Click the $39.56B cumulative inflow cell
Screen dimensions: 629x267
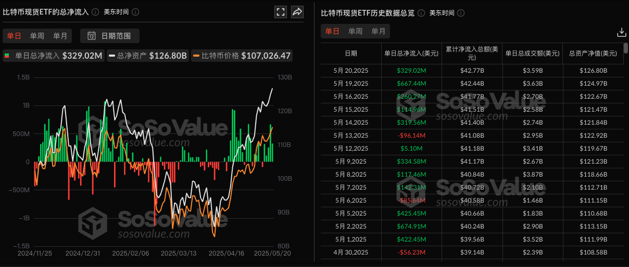pyautogui.click(x=472, y=239)
